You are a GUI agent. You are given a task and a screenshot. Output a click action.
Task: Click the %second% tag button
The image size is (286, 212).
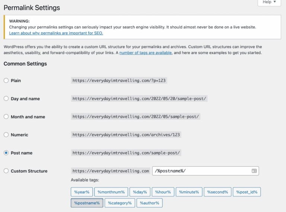(217, 192)
